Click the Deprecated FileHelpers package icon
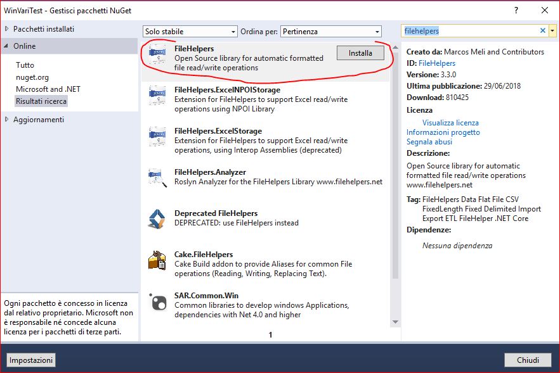The width and height of the screenshot is (560, 373). [x=157, y=218]
